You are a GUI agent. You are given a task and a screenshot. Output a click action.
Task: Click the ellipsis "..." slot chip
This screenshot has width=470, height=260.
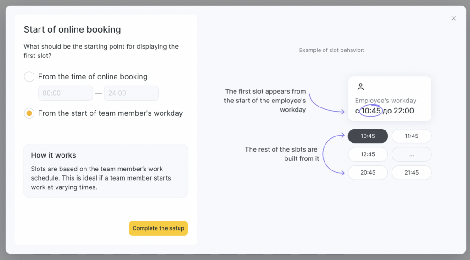coord(411,154)
